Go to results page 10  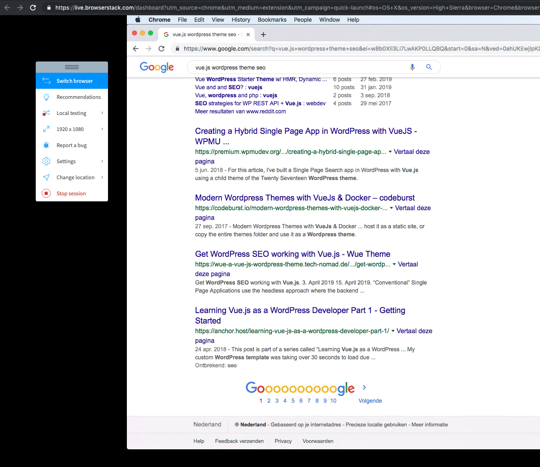pyautogui.click(x=333, y=401)
